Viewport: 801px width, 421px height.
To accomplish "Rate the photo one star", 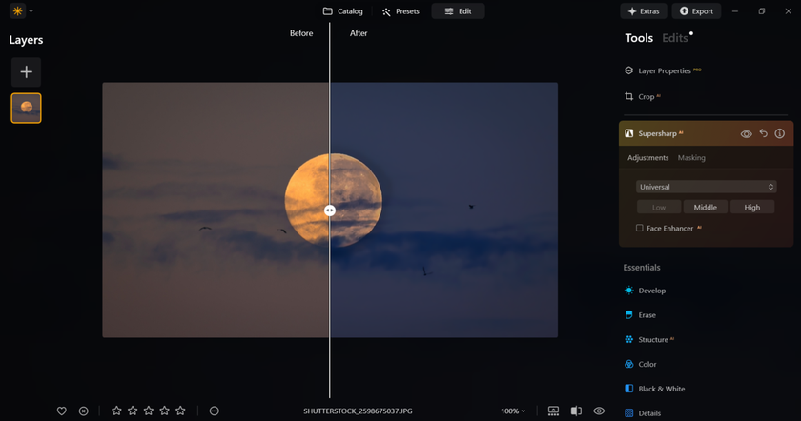I will pyautogui.click(x=116, y=411).
